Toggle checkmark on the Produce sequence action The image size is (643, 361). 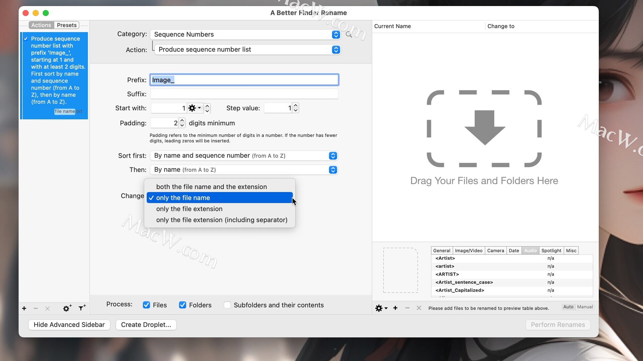tap(26, 39)
